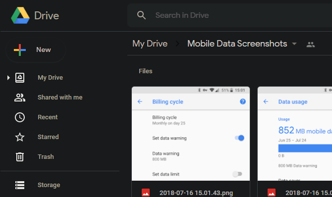This screenshot has height=197, width=332.
Task: Click the Google Drive logo
Action: click(20, 15)
